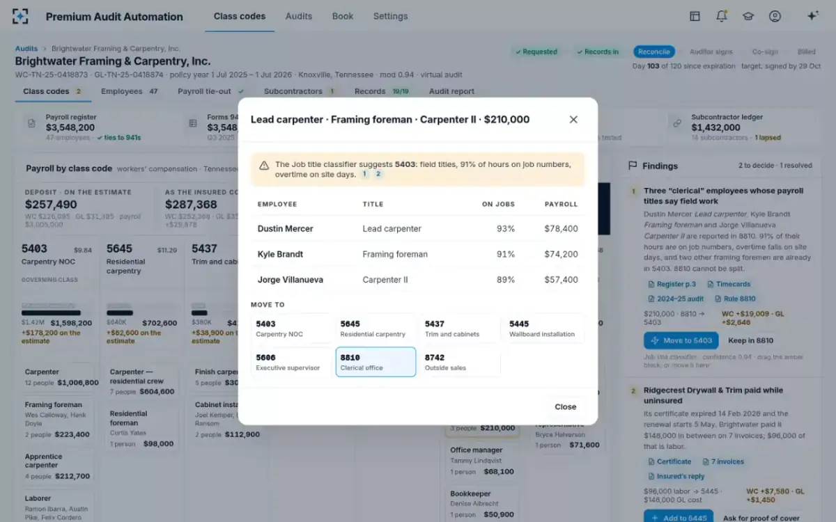The width and height of the screenshot is (836, 522).
Task: Choose move-to option 5403 Carpentry NOC
Action: click(x=291, y=329)
